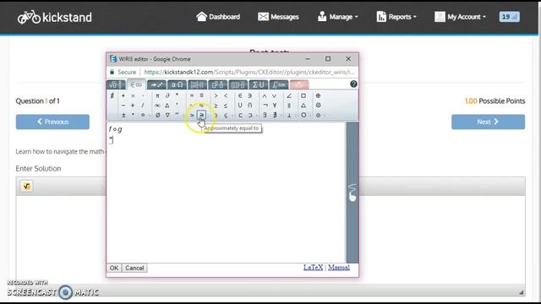
Task: Go to the Next question
Action: (x=489, y=122)
